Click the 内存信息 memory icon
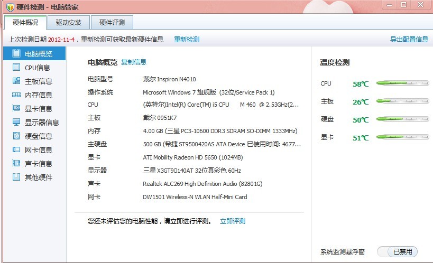Screen dimensions: 433x263 pyautogui.click(x=16, y=95)
